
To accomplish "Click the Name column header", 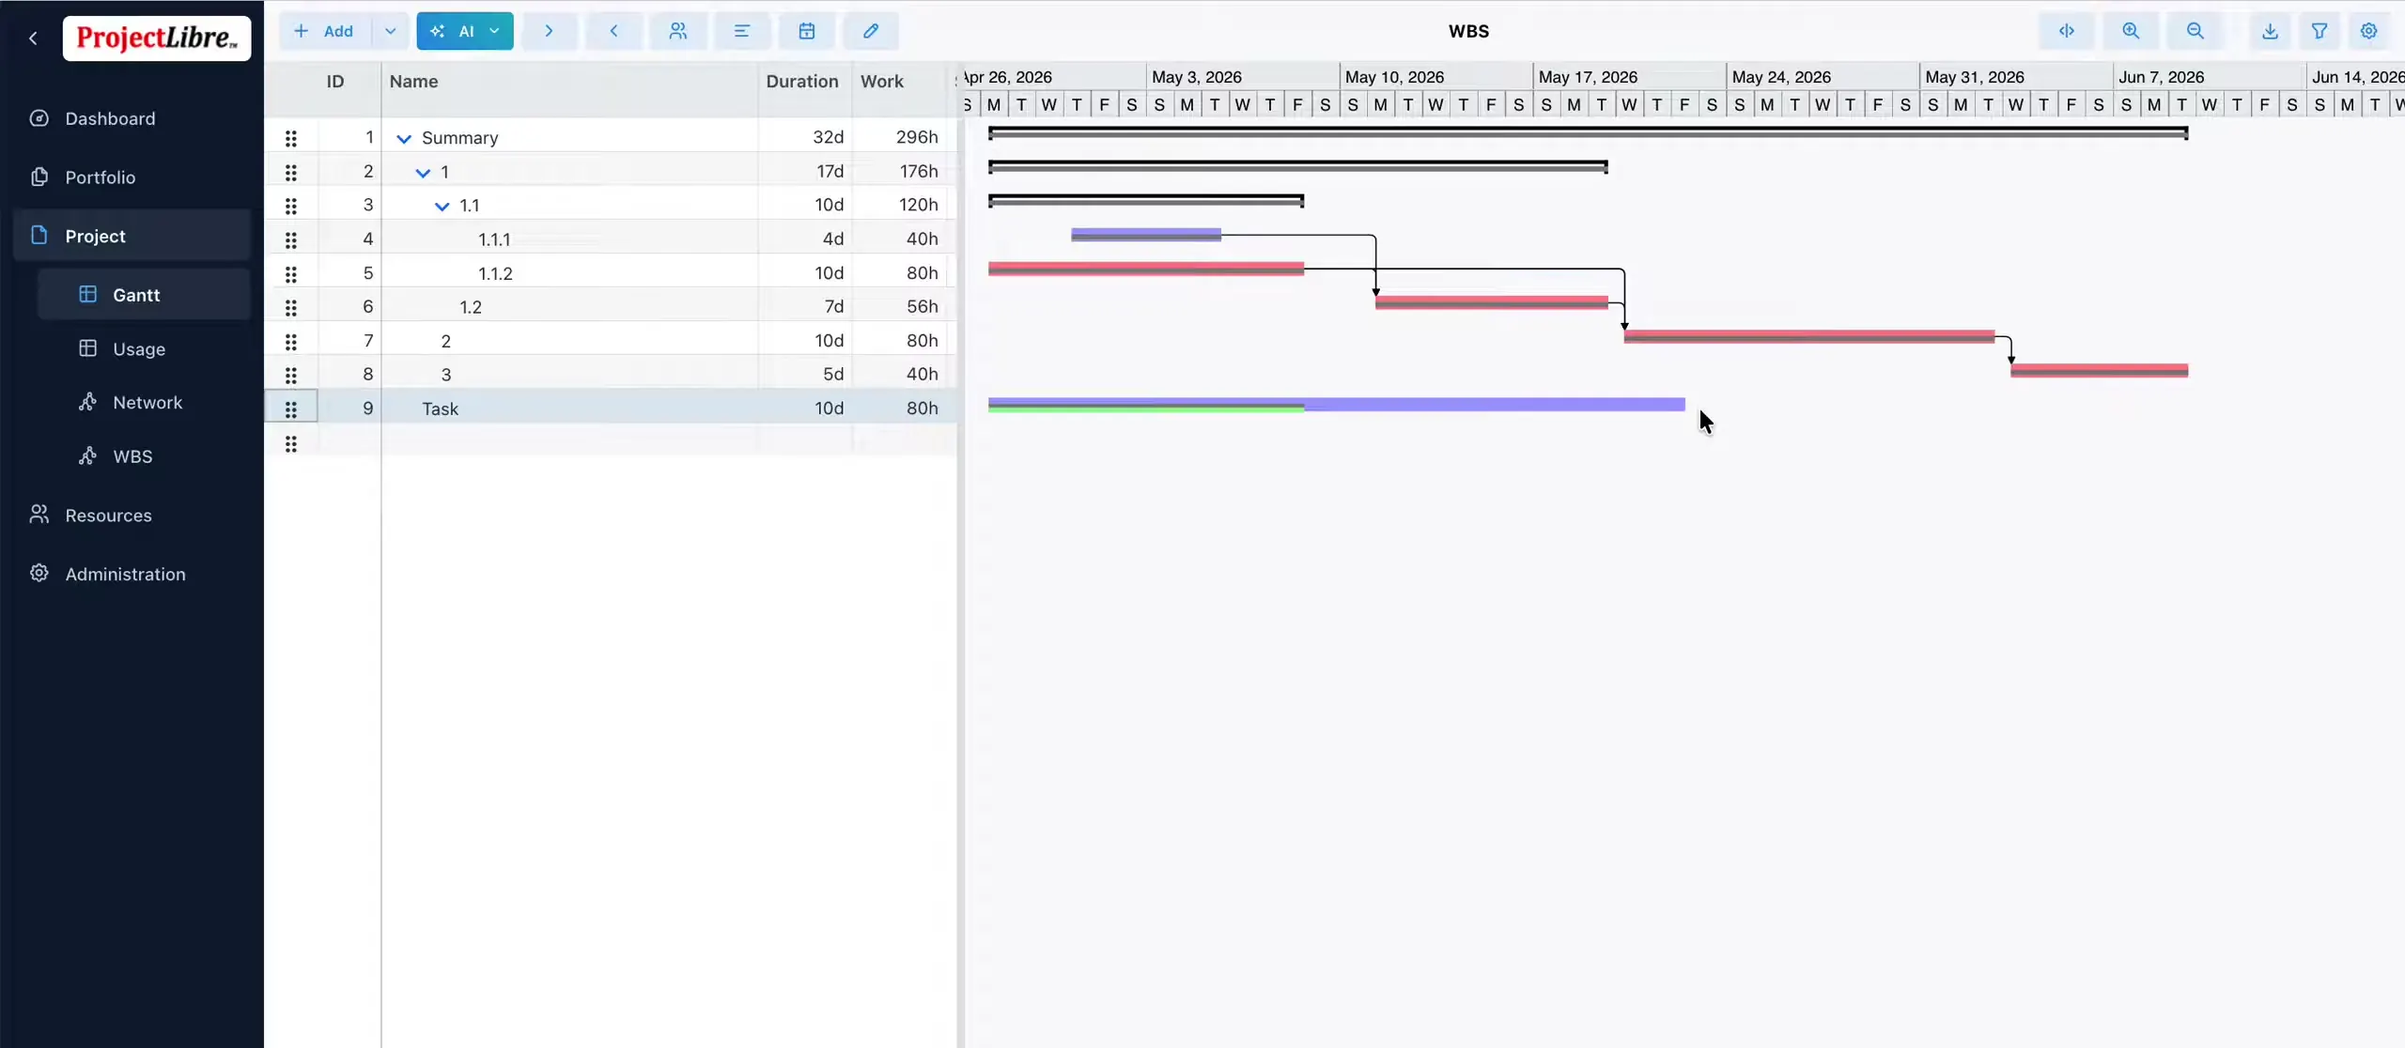I will click(x=569, y=82).
